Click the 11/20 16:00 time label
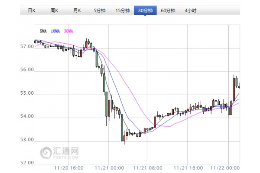The image size is (260, 173). coord(69,168)
